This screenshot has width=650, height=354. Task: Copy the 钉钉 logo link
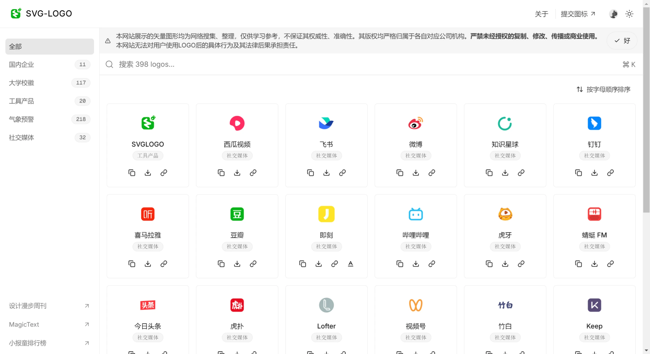[611, 172]
